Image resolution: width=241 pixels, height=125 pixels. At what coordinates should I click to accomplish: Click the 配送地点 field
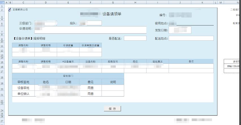pyautogui.click(x=191, y=38)
